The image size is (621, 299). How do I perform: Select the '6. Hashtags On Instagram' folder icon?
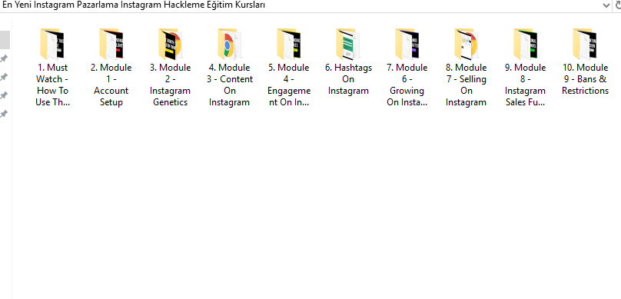[x=347, y=44]
